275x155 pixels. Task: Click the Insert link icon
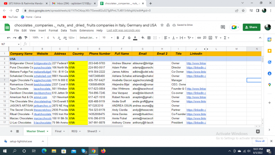(x=199, y=38)
